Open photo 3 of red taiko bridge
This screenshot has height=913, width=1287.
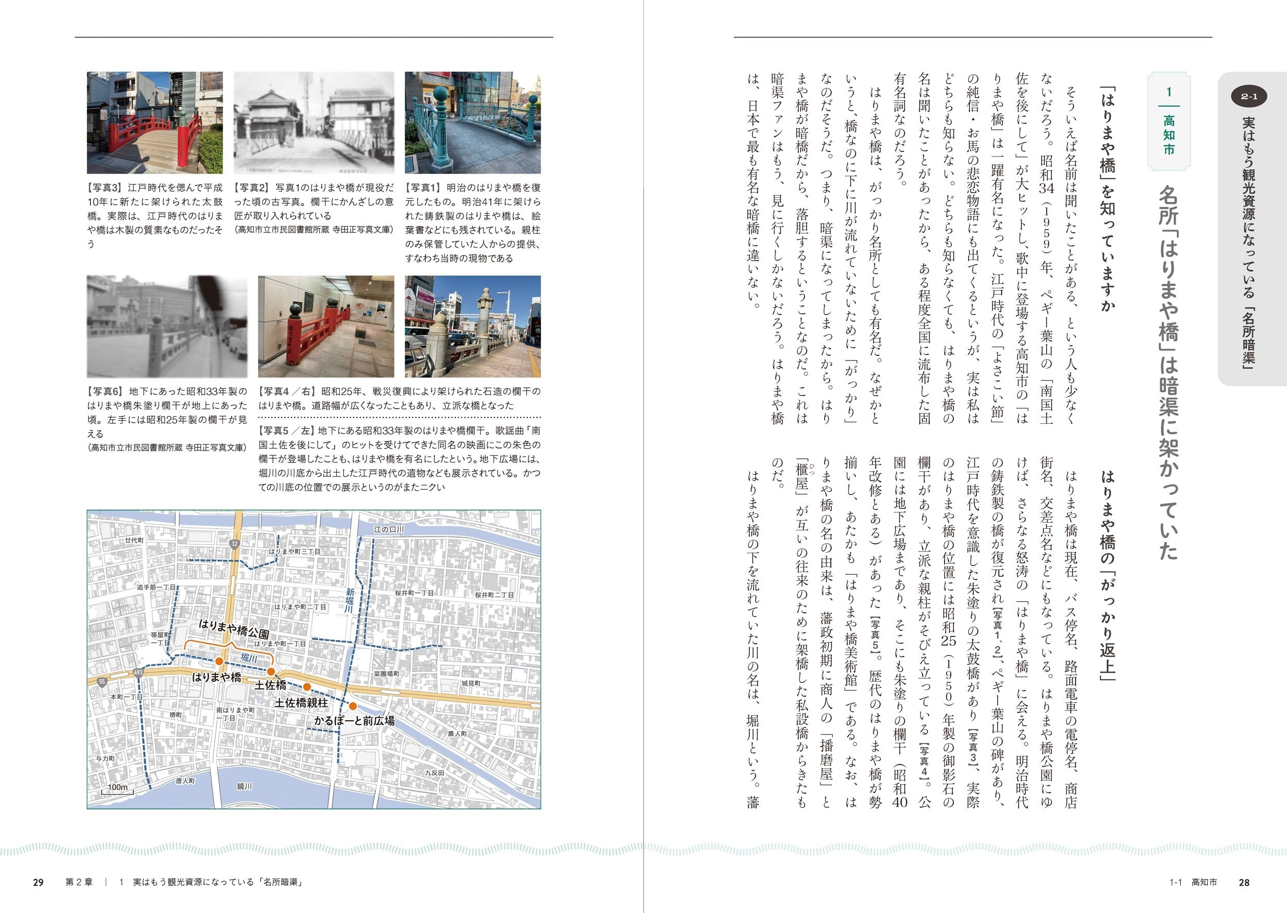tap(155, 123)
